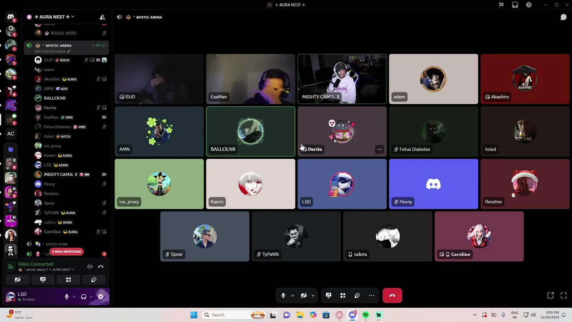The width and height of the screenshot is (572, 322).
Task: Open the ENG FR language switcher in tray
Action: coord(514,315)
